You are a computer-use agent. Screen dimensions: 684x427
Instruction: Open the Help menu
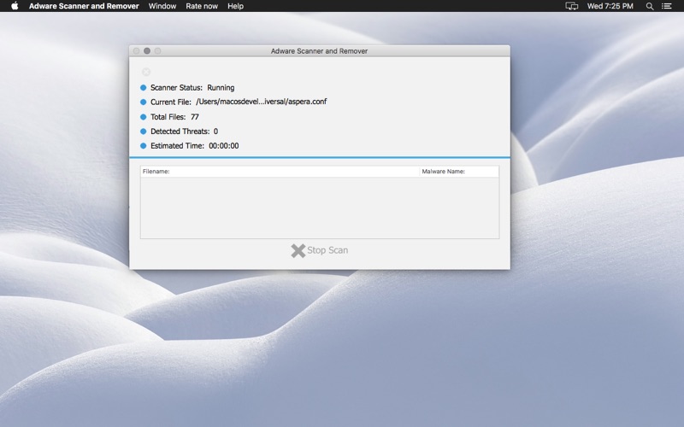(x=236, y=6)
